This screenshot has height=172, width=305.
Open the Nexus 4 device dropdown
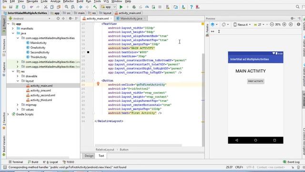tap(242, 24)
